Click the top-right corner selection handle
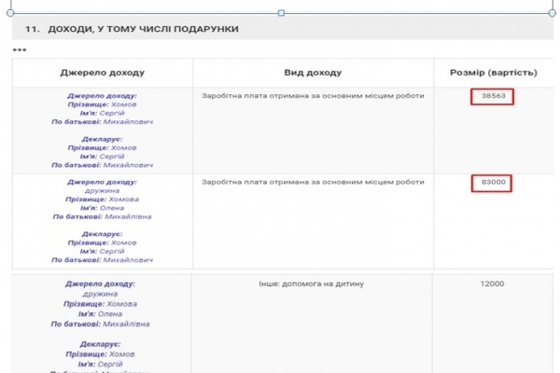The image size is (560, 373). (554, 13)
